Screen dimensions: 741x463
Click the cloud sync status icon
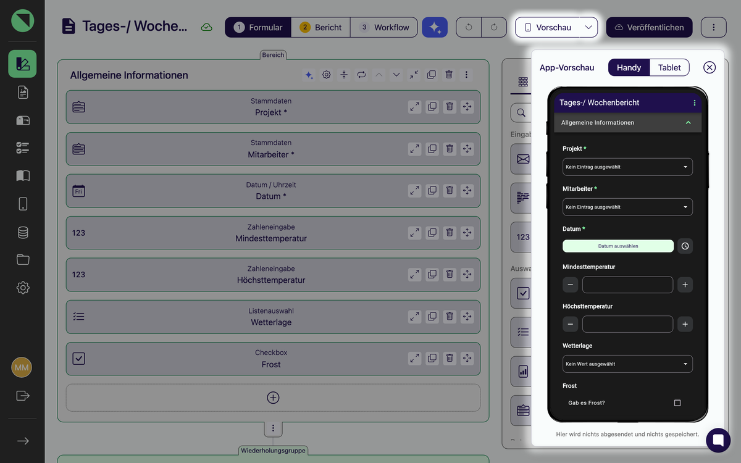[x=207, y=27]
